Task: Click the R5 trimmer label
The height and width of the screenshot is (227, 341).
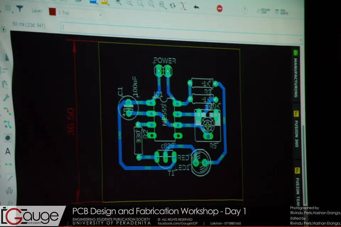Action: (213, 146)
